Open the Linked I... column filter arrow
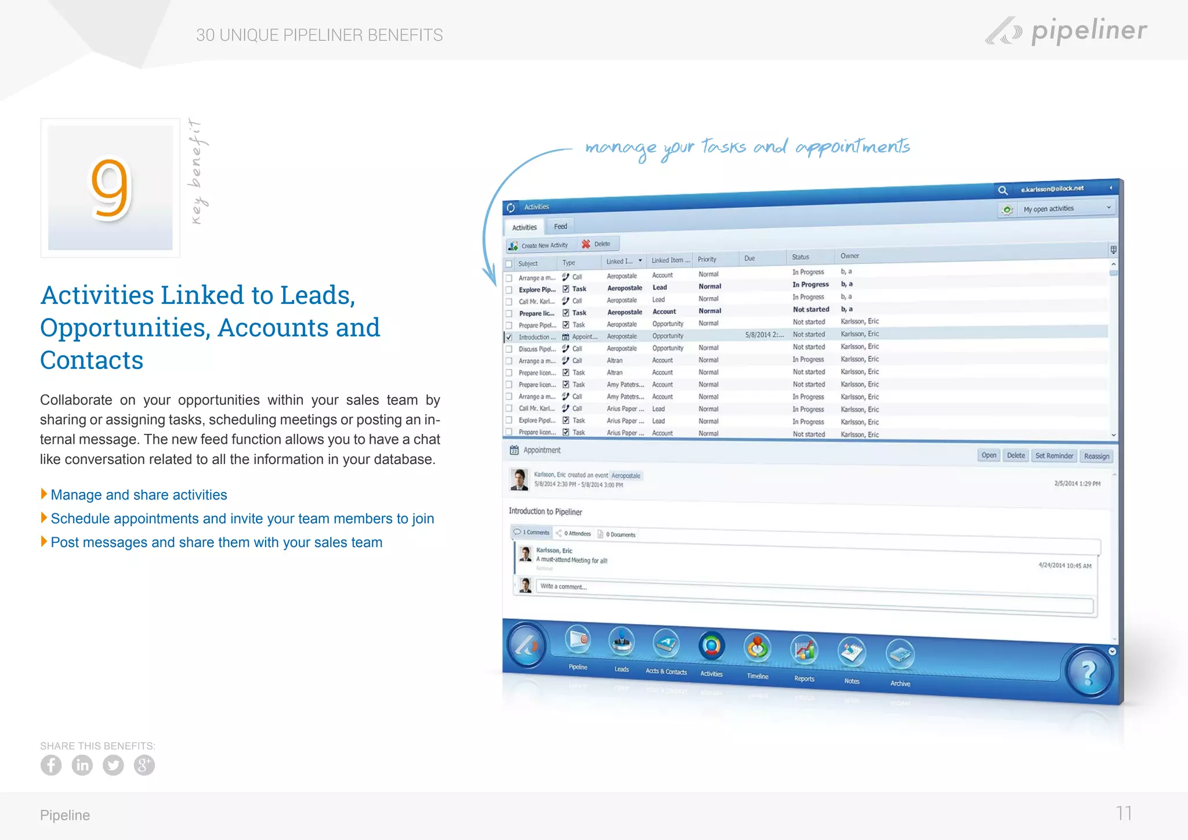The width and height of the screenshot is (1188, 840). tap(640, 261)
